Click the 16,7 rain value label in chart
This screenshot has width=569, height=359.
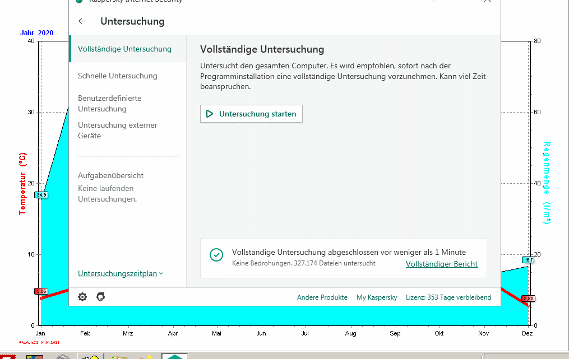(528, 260)
